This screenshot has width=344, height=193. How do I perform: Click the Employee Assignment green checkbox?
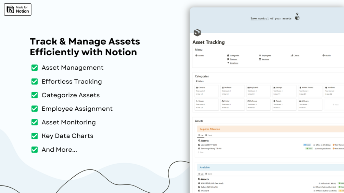pos(35,109)
